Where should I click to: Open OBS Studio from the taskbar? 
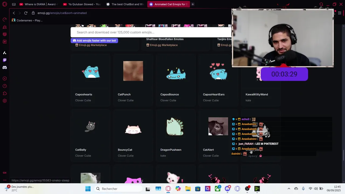click(x=247, y=189)
